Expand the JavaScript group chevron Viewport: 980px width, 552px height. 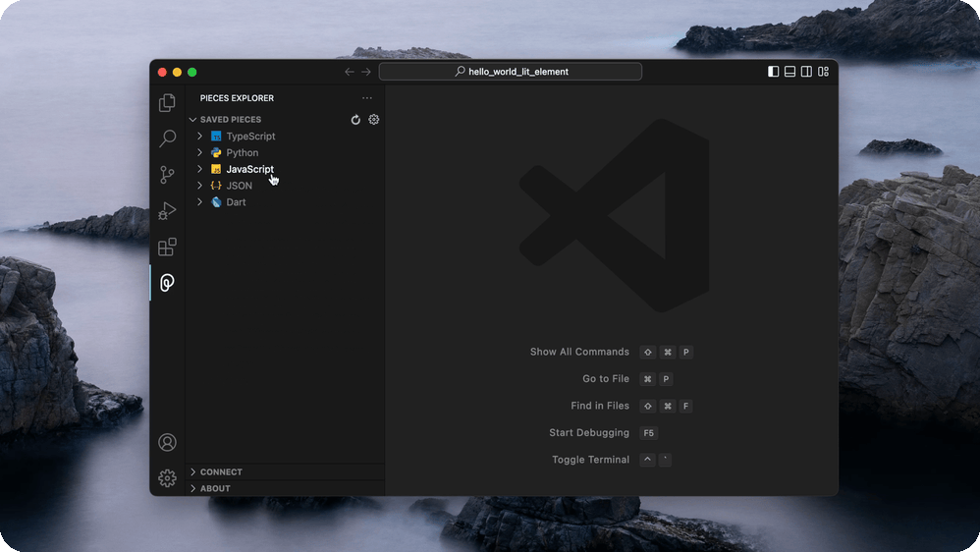[199, 169]
